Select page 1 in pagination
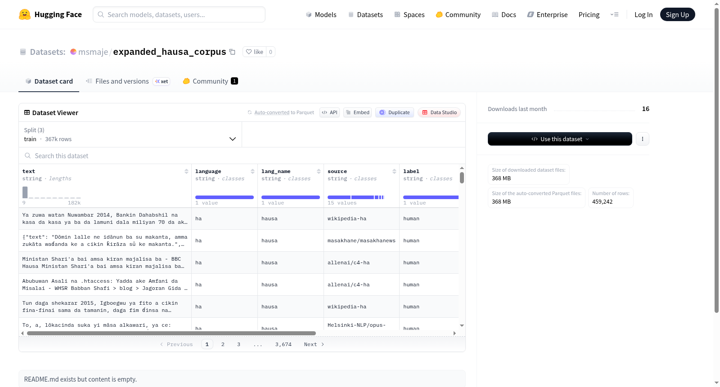The height and width of the screenshot is (387, 720). pyautogui.click(x=207, y=344)
